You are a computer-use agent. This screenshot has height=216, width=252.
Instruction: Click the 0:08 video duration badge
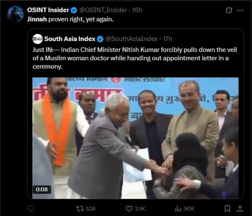43,189
